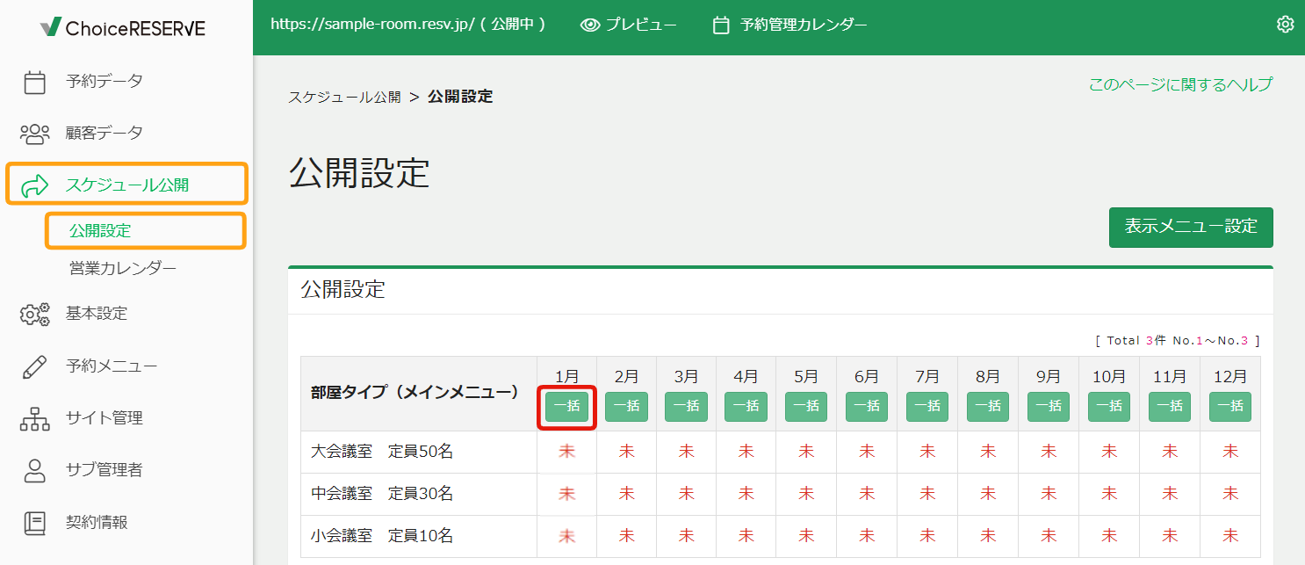Click the 一括 button under 9月
Screen dimensions: 1305x565
click(1049, 407)
